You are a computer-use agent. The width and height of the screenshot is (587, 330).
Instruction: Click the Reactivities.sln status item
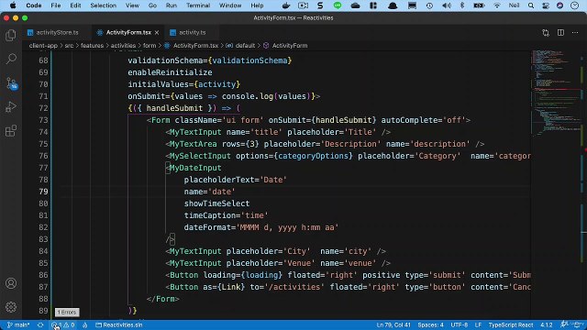tap(119, 324)
